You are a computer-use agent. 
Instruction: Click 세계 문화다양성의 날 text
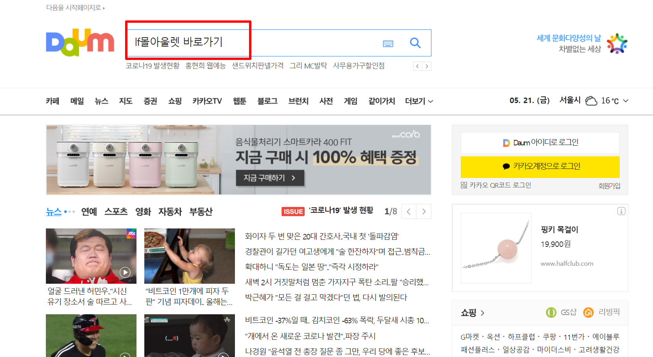[x=569, y=38]
